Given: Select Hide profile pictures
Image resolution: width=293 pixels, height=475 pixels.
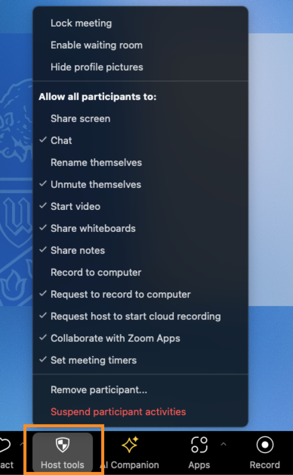Looking at the screenshot, I should [x=97, y=67].
